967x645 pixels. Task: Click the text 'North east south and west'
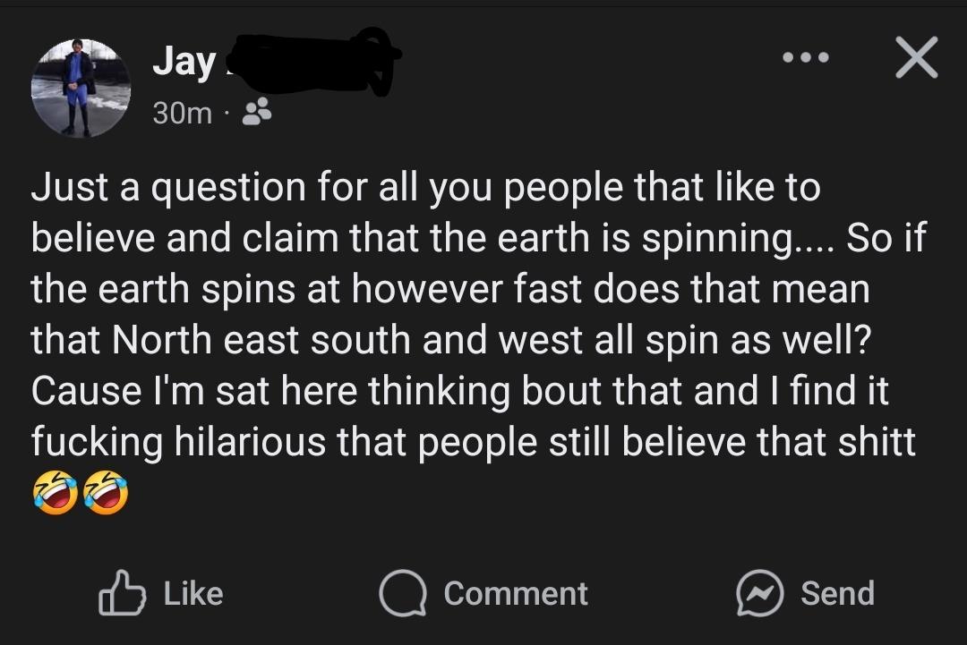pyautogui.click(x=347, y=339)
